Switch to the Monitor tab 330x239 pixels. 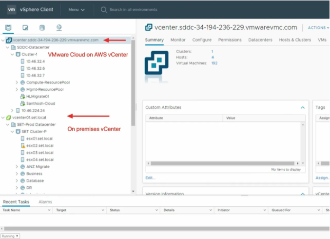pyautogui.click(x=178, y=40)
